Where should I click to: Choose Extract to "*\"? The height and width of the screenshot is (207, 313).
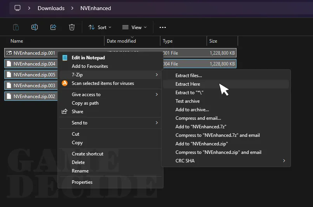point(189,93)
